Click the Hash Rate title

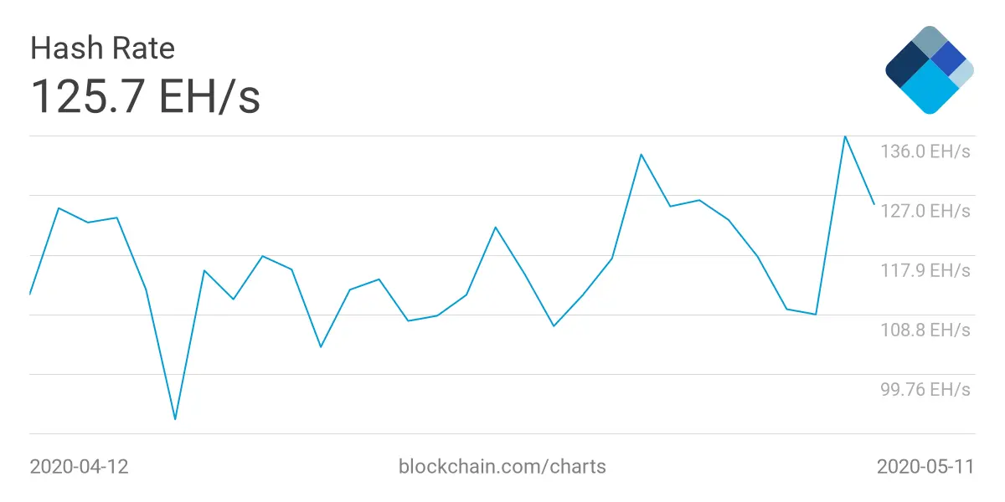[102, 48]
